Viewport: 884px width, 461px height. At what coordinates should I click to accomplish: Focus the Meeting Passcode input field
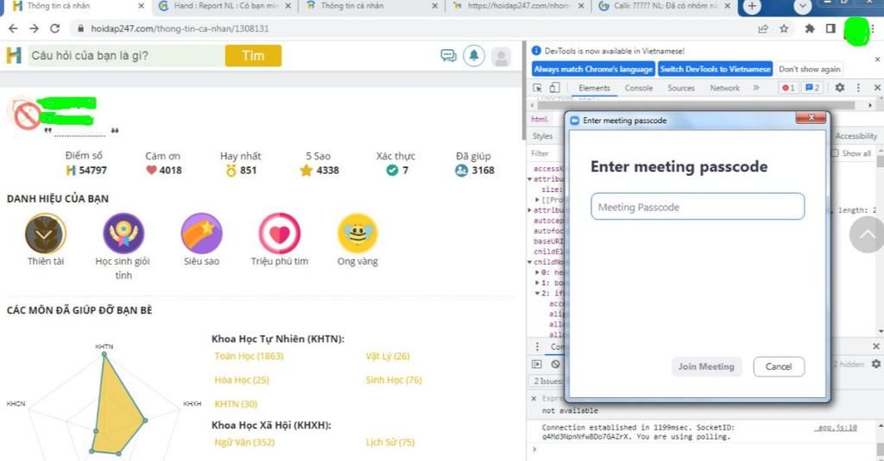tap(698, 207)
